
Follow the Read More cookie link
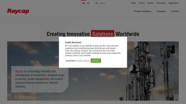click(x=71, y=60)
